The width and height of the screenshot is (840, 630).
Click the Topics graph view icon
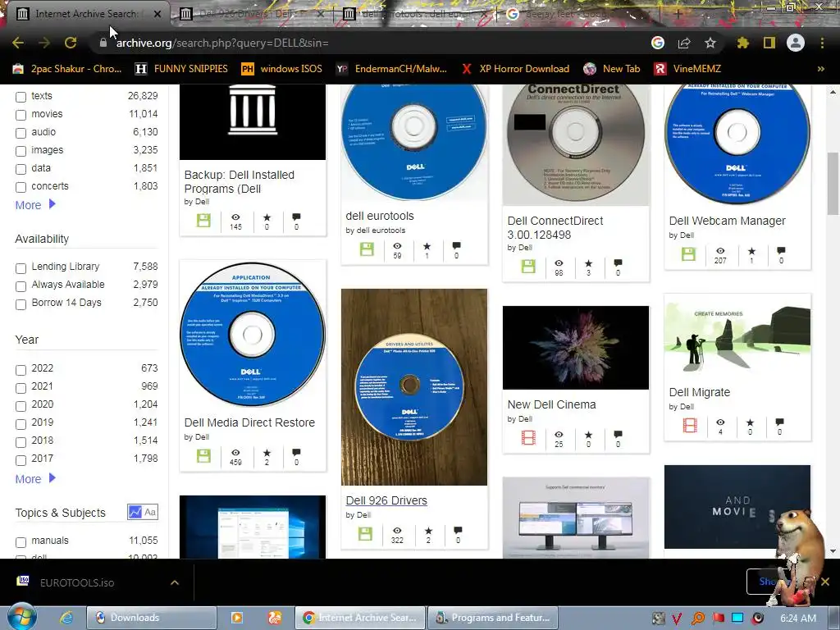click(x=135, y=512)
